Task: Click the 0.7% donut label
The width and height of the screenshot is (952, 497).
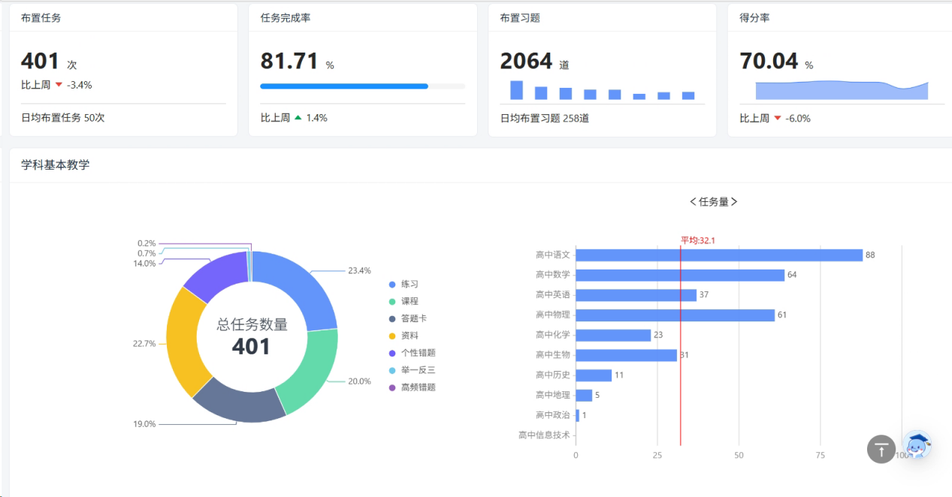Action: click(x=147, y=253)
